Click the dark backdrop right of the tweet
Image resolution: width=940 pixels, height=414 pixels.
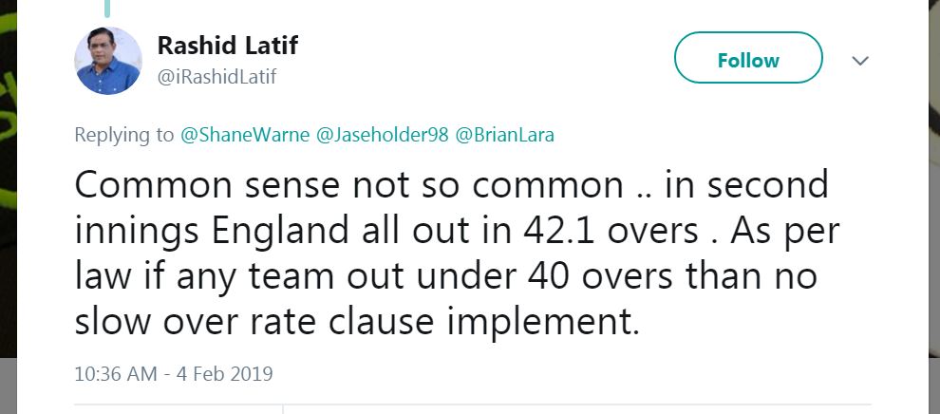click(x=932, y=190)
